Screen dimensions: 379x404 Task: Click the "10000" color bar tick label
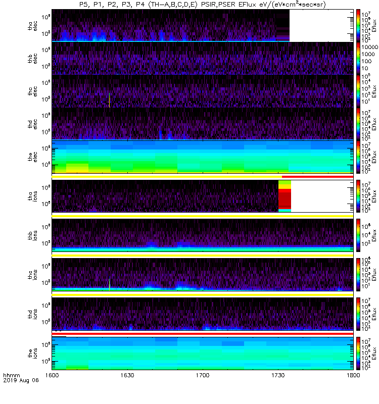(369, 47)
